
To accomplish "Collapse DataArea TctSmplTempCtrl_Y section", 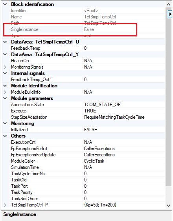I will [5, 54].
